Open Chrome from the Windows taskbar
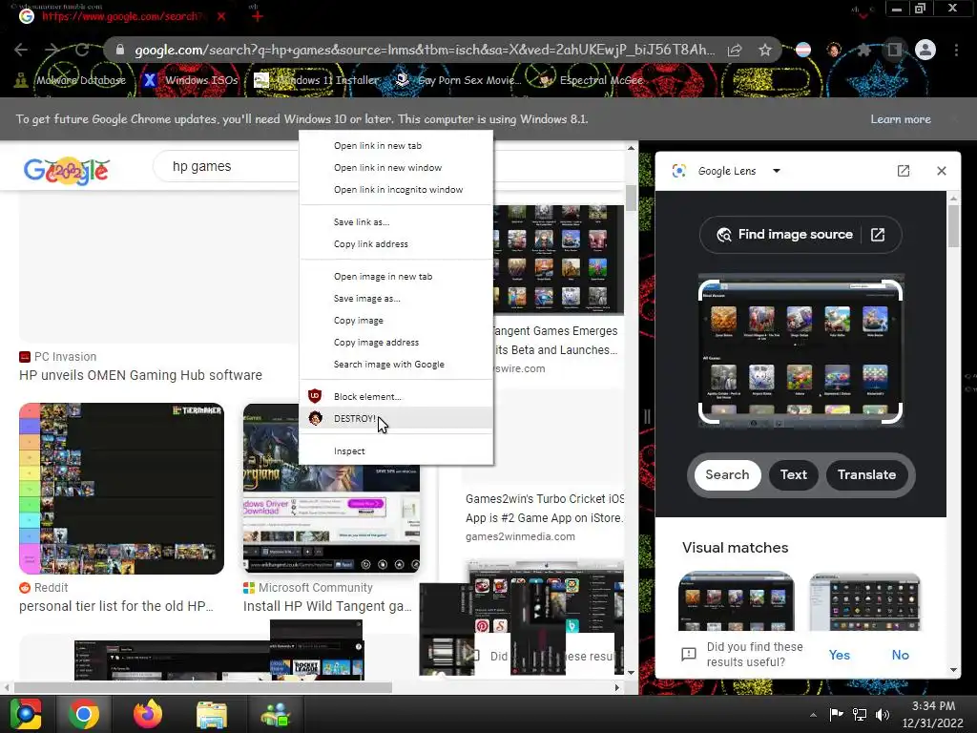 [84, 714]
